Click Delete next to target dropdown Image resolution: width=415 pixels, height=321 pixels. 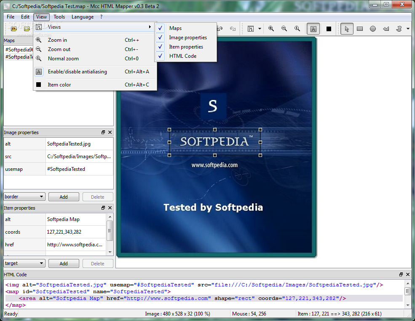[x=98, y=264]
